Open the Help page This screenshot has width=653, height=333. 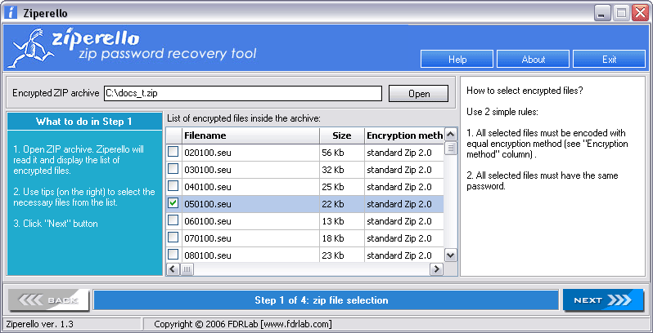(457, 59)
